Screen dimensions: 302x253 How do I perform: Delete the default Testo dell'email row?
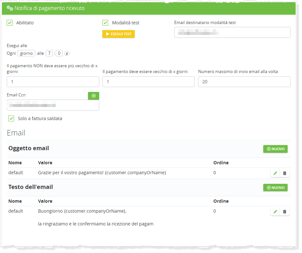pos(285,212)
